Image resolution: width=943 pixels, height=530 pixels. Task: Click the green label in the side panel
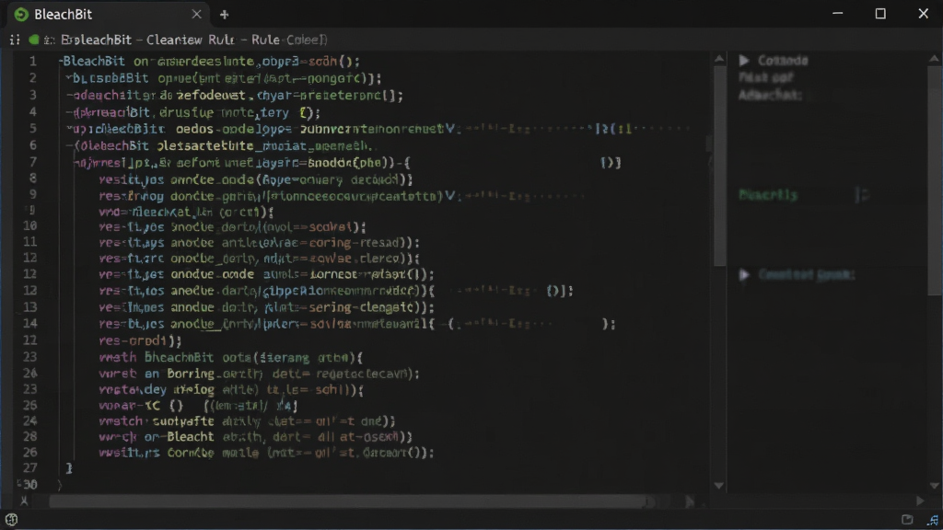coord(768,195)
